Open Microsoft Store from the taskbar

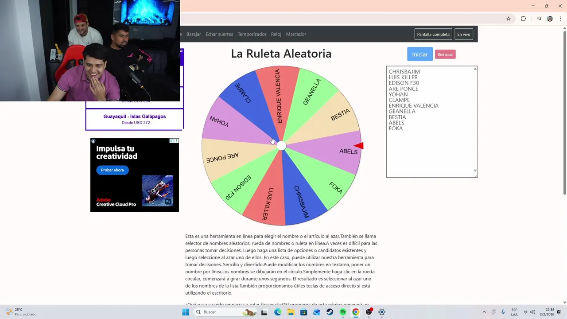pyautogui.click(x=303, y=312)
